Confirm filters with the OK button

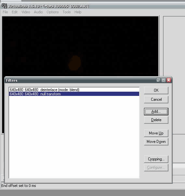click(x=156, y=90)
